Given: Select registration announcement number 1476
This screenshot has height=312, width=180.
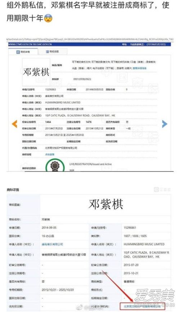Looking at the screenshot, I should (89, 122).
